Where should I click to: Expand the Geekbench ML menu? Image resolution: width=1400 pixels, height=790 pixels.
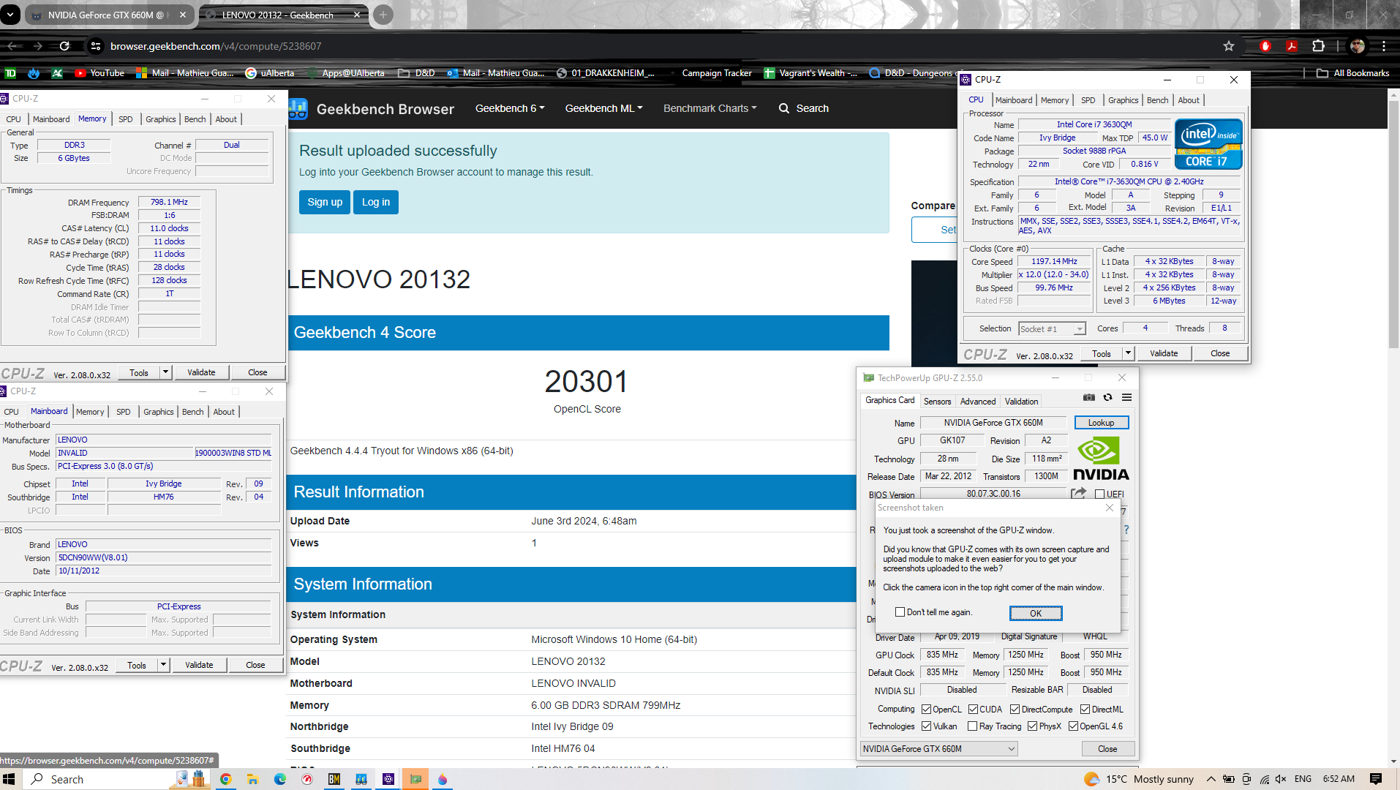pyautogui.click(x=603, y=108)
